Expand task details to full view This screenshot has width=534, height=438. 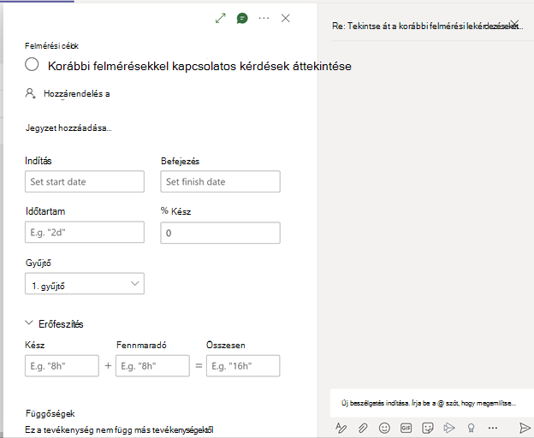coord(221,18)
